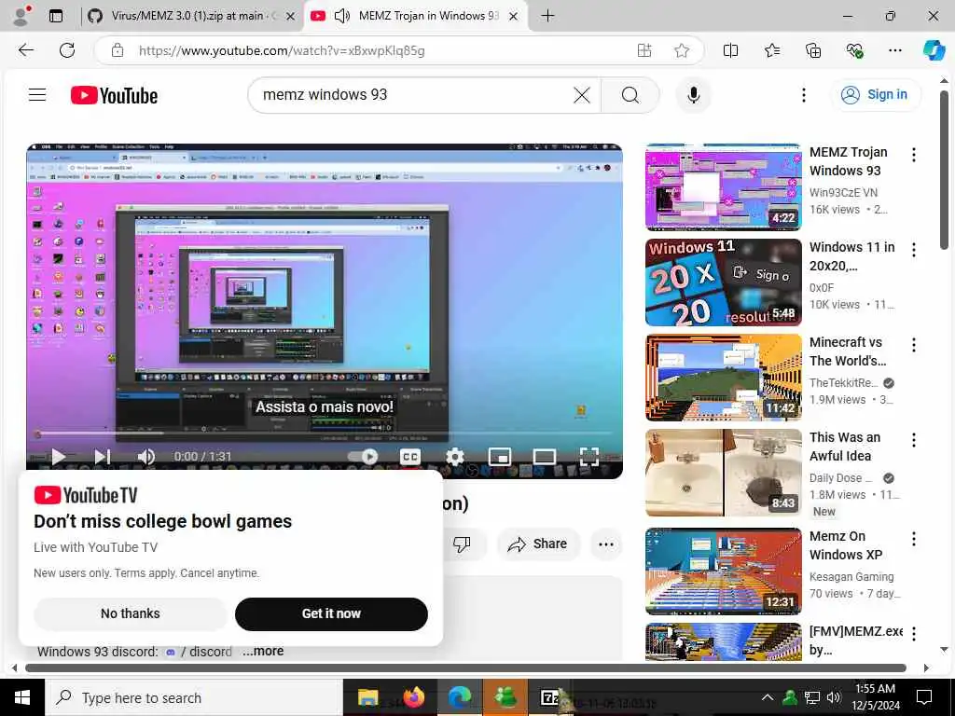
Task: Open more actions below the video
Action: point(606,544)
